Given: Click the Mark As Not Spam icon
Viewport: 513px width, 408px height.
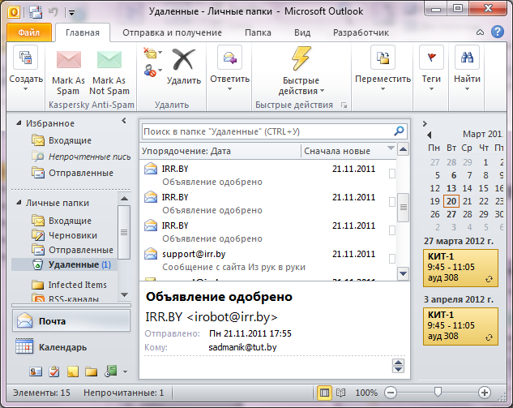Looking at the screenshot, I should point(109,59).
